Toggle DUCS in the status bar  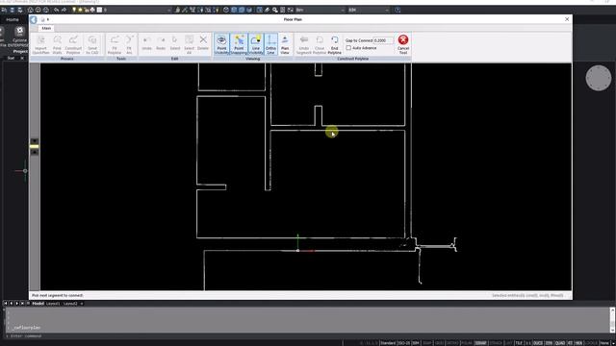tap(538, 343)
